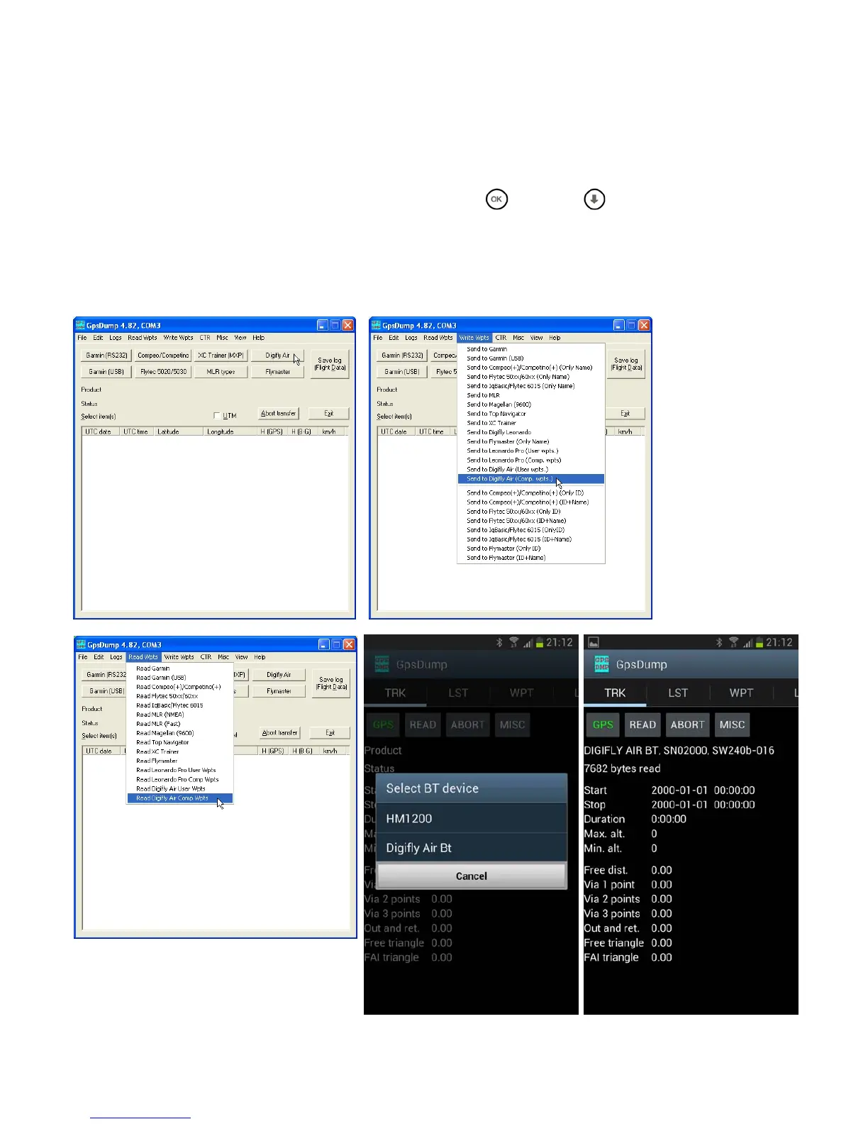868x1124 pixels.
Task: Click the title bar icon of the window with no menu open
Action: 81,326
